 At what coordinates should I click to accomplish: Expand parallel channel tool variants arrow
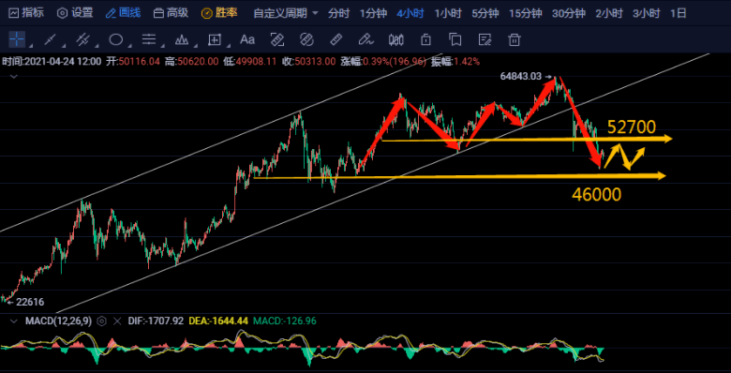click(x=97, y=46)
